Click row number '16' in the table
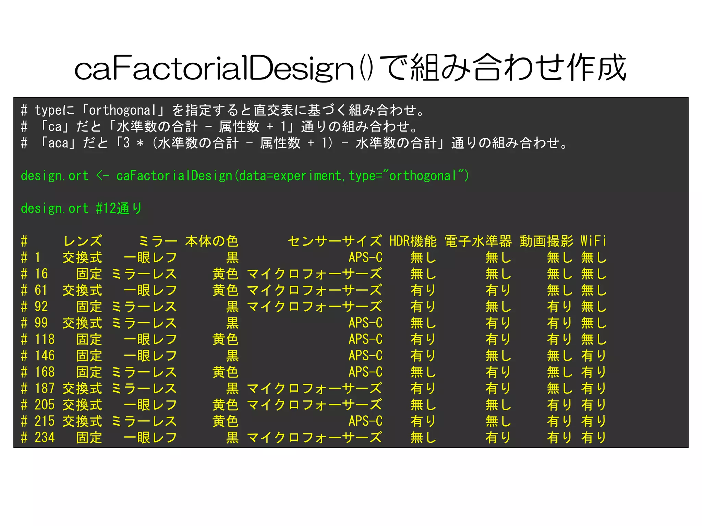 tap(41, 274)
